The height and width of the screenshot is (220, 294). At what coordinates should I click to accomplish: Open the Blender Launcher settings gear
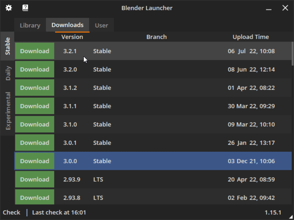pos(8,8)
